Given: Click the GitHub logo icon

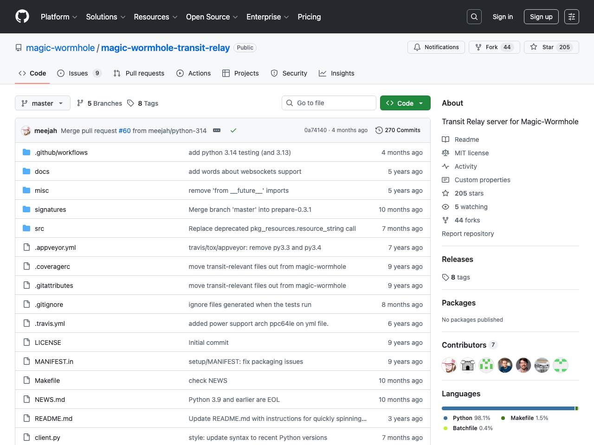Looking at the screenshot, I should [x=22, y=17].
